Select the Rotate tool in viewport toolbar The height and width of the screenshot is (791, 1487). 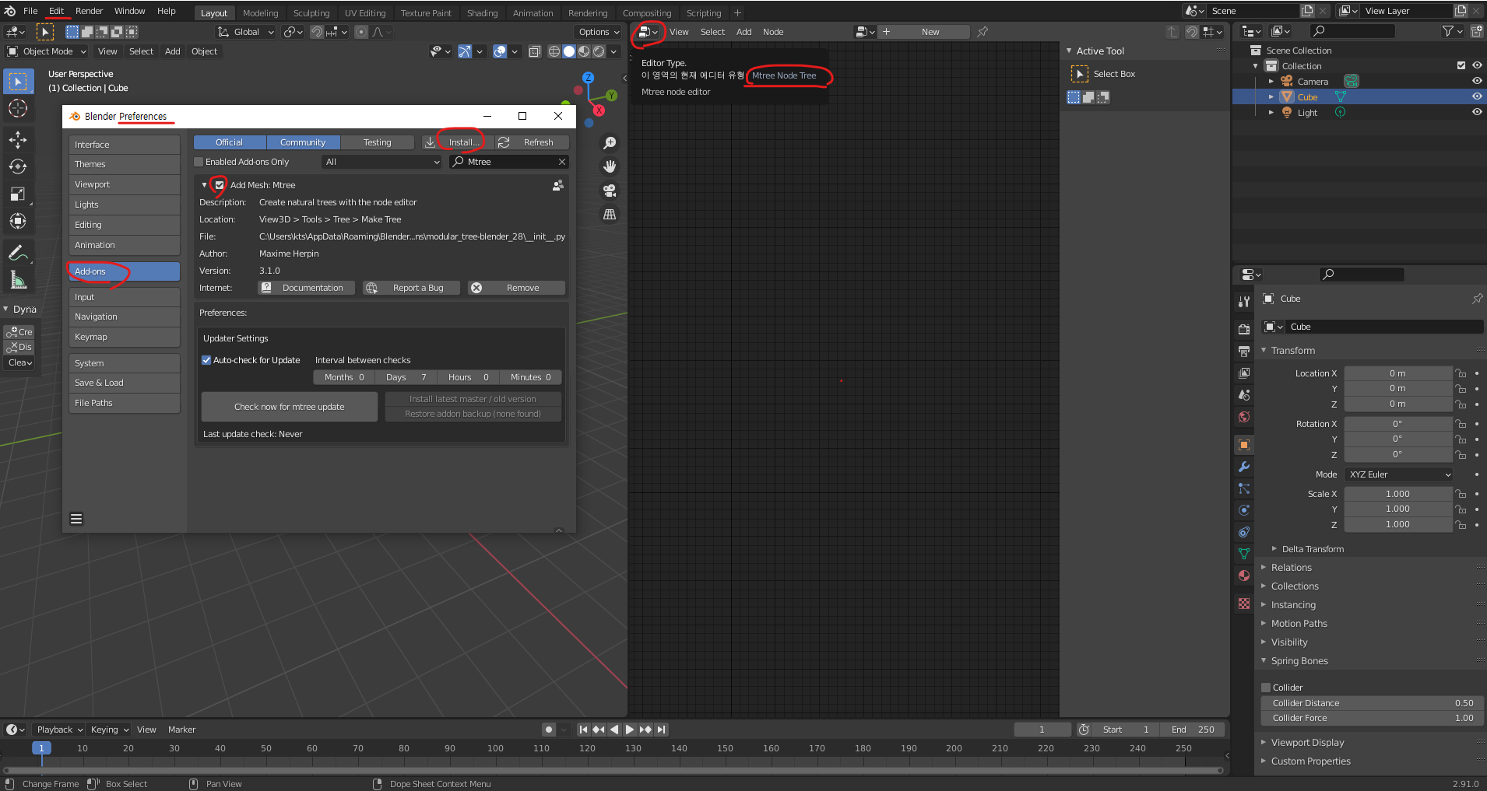click(x=18, y=166)
